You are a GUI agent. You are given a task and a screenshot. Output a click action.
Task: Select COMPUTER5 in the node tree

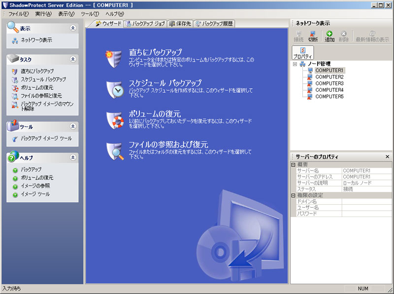click(x=329, y=96)
